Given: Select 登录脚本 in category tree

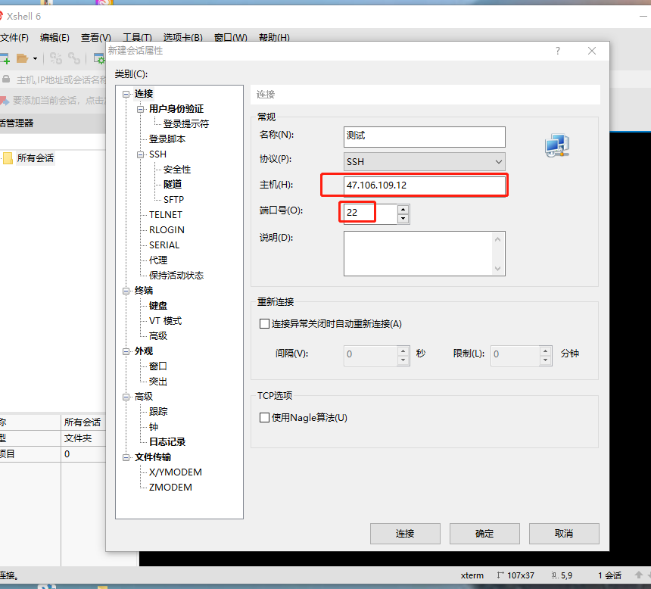Looking at the screenshot, I should point(167,139).
